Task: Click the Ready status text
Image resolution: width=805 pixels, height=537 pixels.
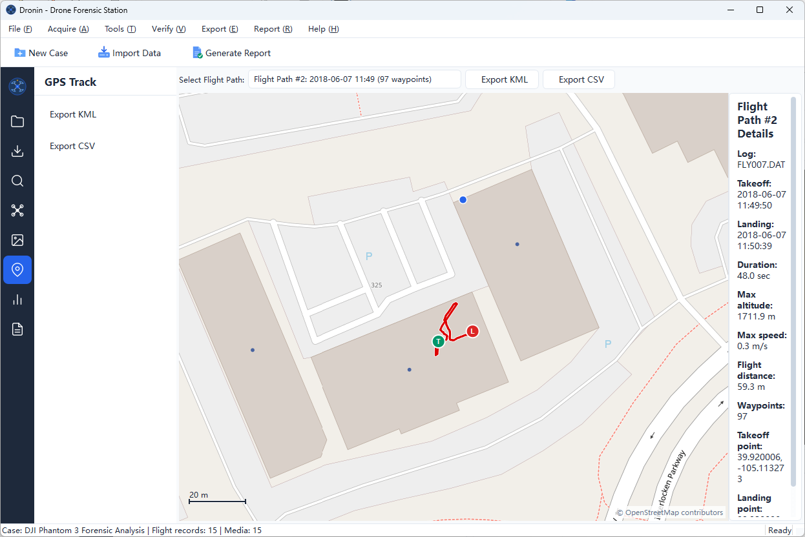Action: (780, 531)
